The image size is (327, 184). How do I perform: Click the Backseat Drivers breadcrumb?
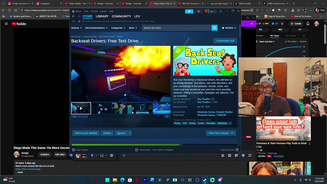107,37
